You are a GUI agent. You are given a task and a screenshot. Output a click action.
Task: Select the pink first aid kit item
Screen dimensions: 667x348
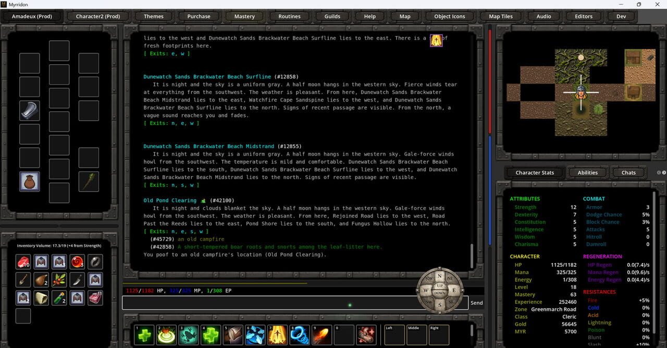(x=95, y=298)
